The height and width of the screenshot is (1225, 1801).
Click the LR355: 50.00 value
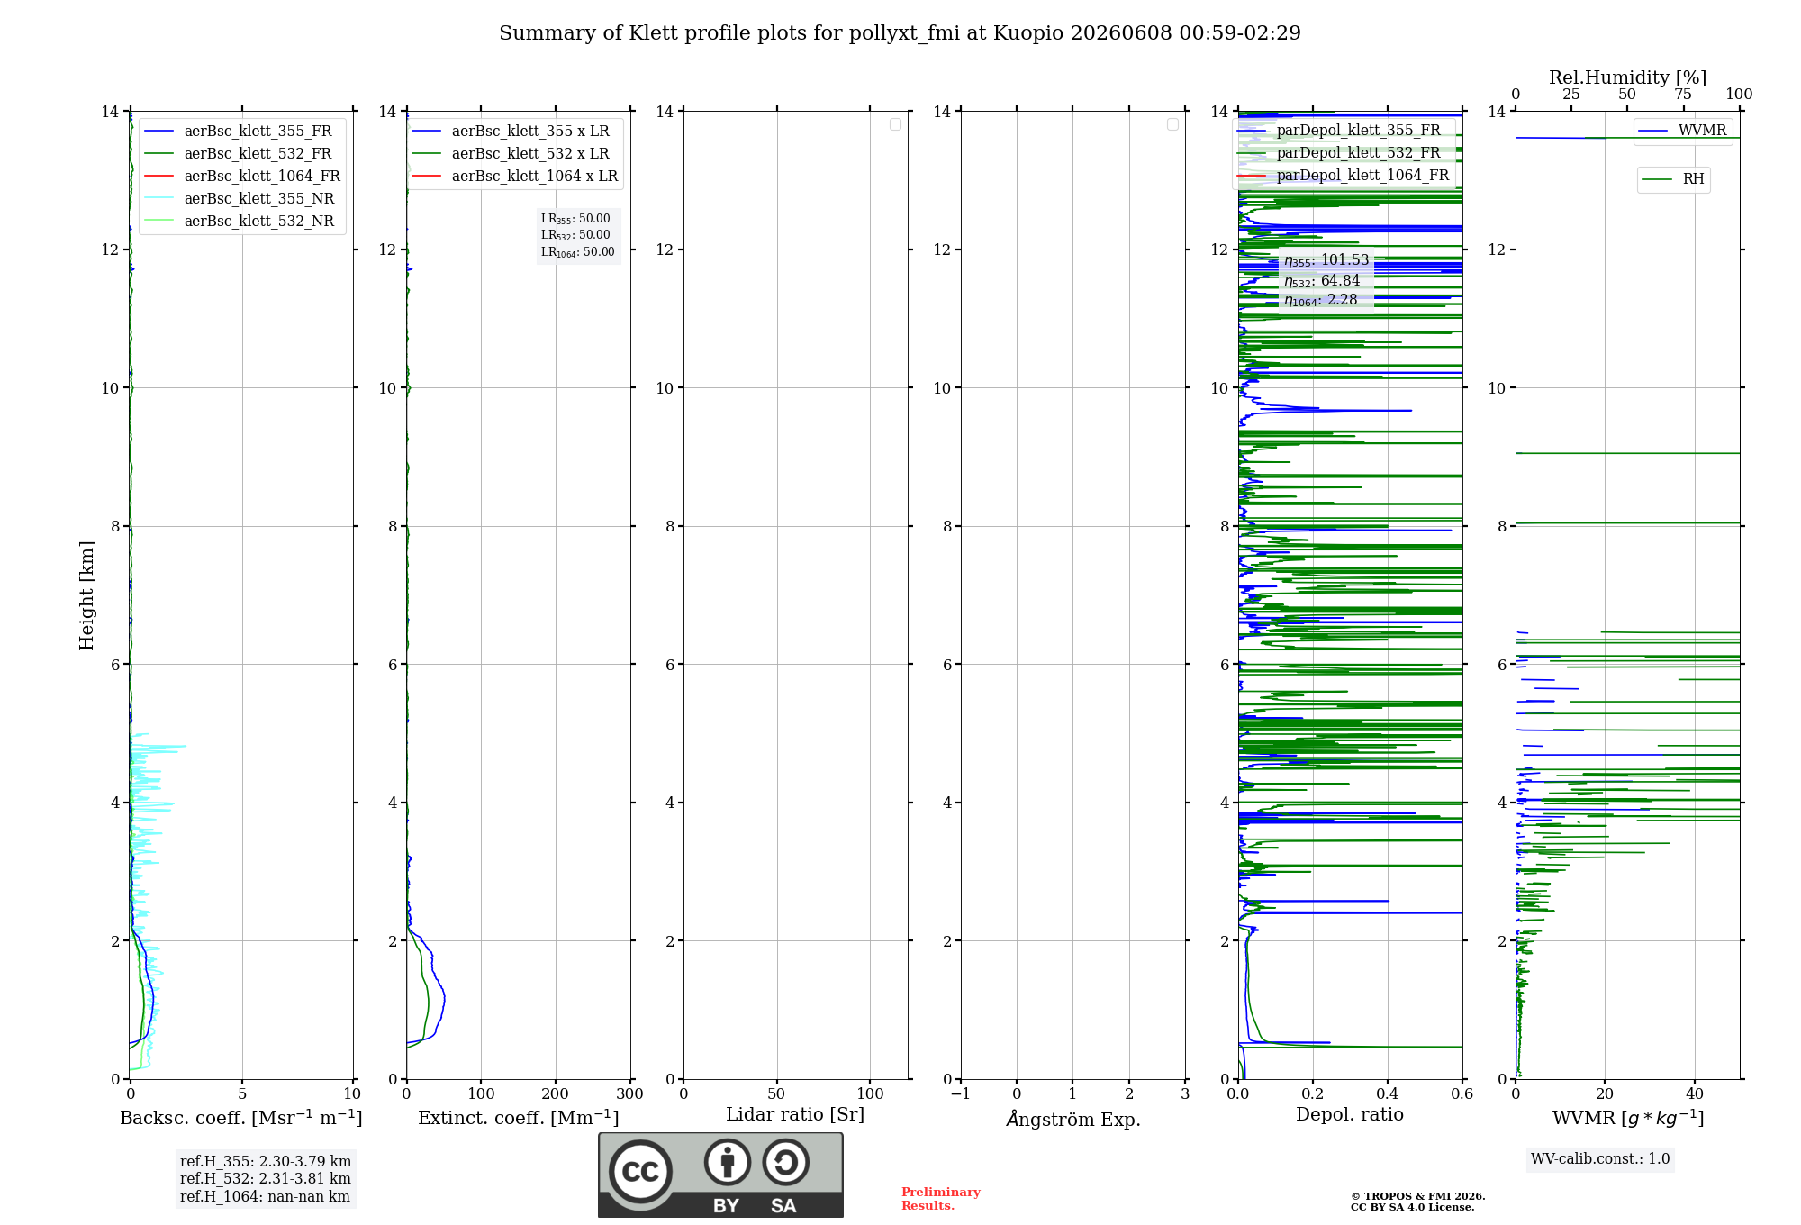click(x=575, y=219)
